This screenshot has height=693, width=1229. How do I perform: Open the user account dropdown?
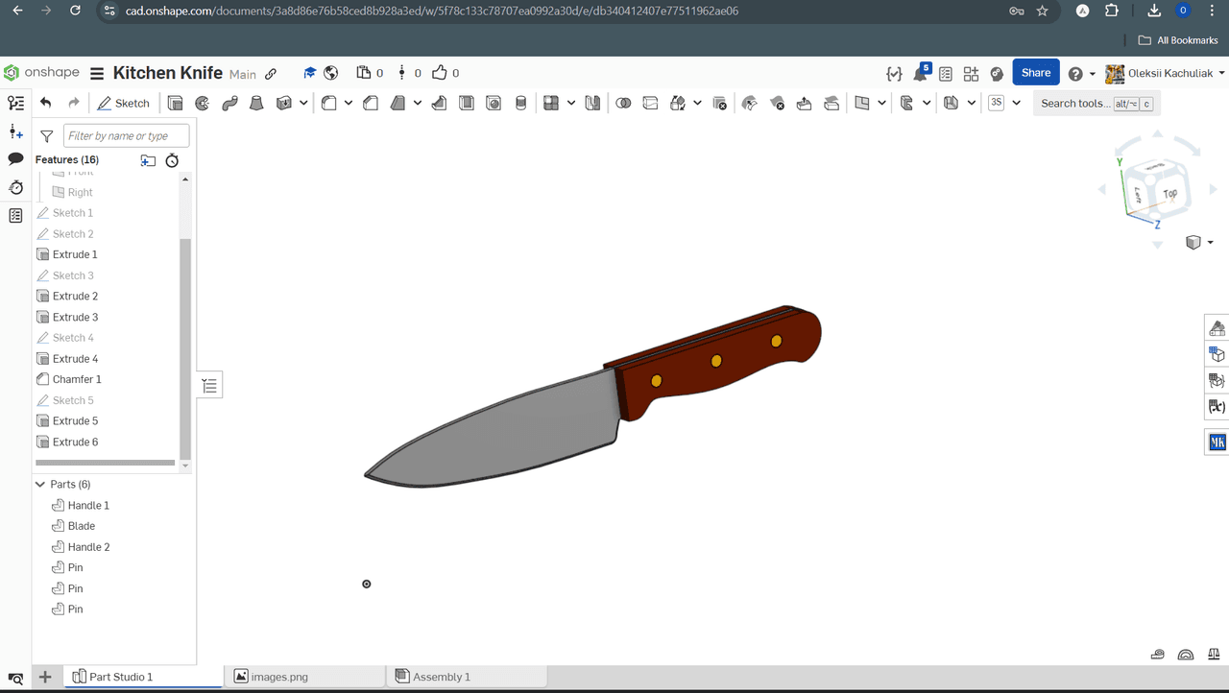[1221, 73]
